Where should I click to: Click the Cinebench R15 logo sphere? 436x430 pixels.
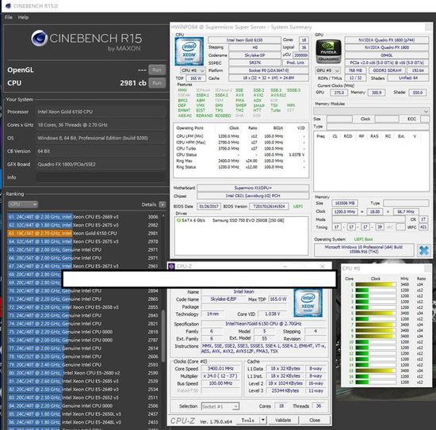[x=39, y=38]
